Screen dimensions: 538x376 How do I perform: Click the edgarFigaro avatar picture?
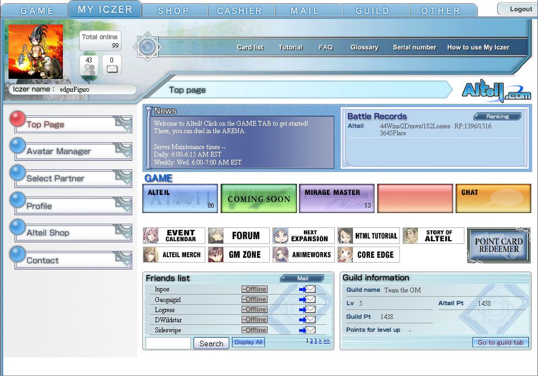tap(36, 51)
